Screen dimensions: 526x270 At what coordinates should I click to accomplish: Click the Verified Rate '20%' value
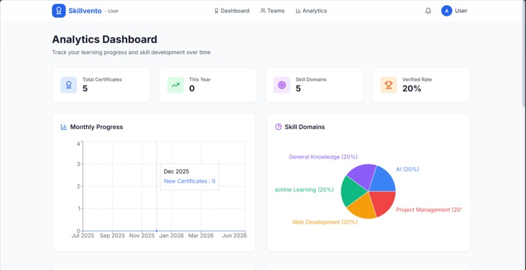(412, 89)
